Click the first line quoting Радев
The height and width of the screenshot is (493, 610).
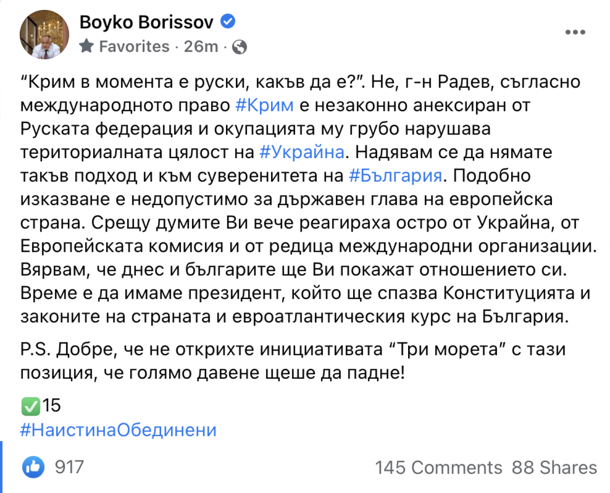(300, 82)
